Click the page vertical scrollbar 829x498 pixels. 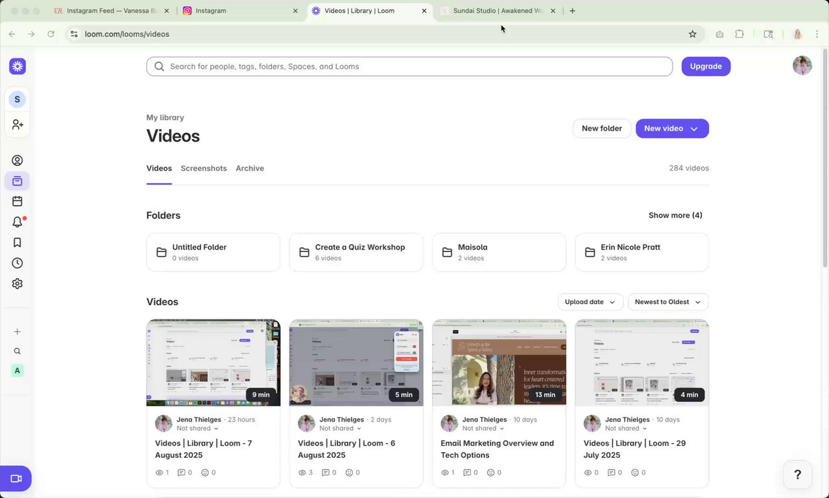click(825, 158)
